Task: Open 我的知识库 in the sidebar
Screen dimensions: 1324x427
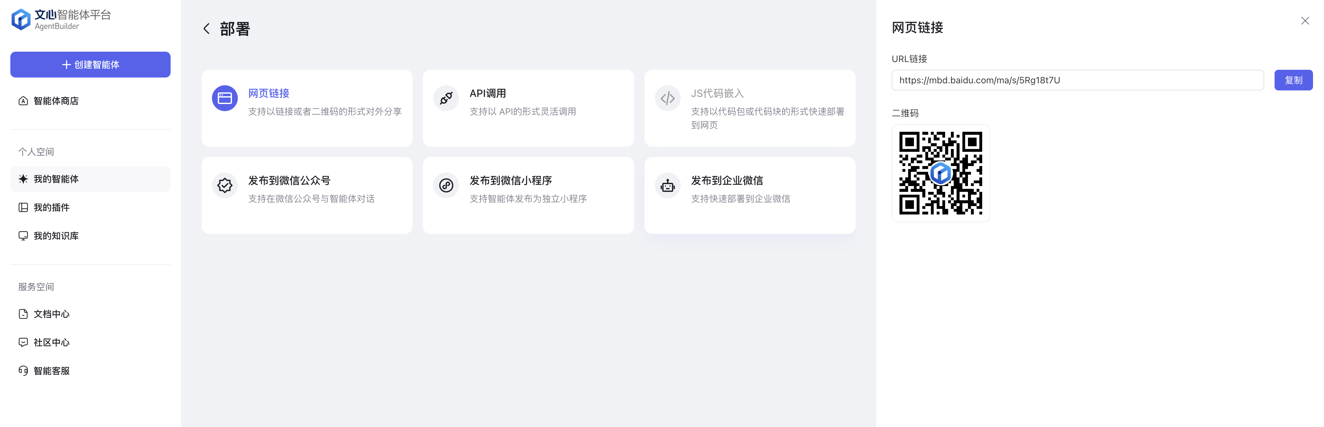Action: [x=56, y=236]
